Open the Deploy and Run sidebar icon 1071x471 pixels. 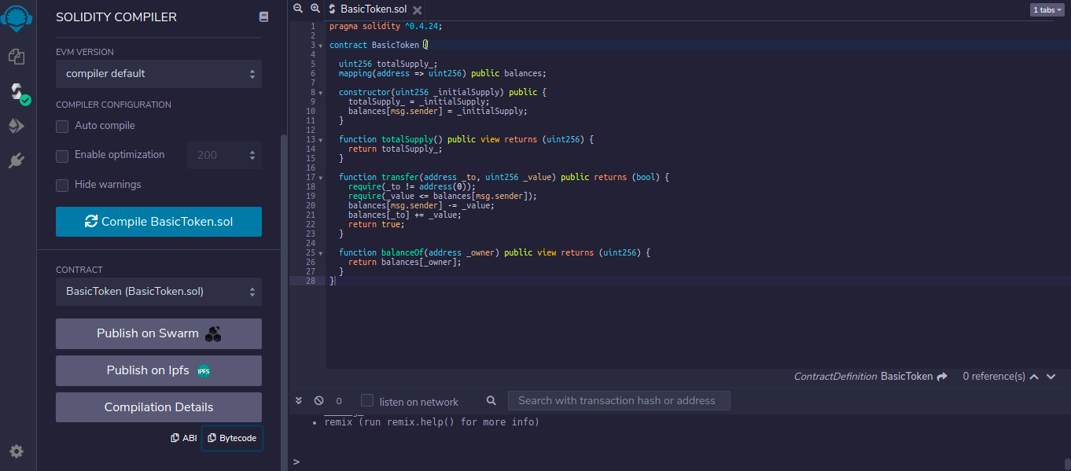17,127
